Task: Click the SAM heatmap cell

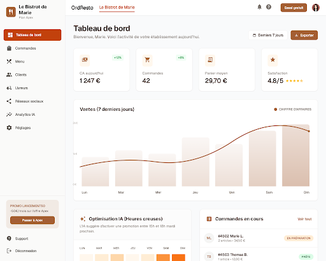Action: click(163, 257)
